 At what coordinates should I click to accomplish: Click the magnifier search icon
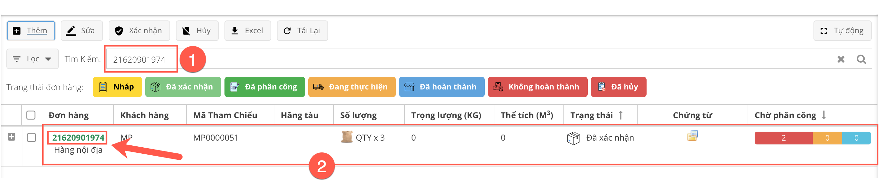pos(861,59)
